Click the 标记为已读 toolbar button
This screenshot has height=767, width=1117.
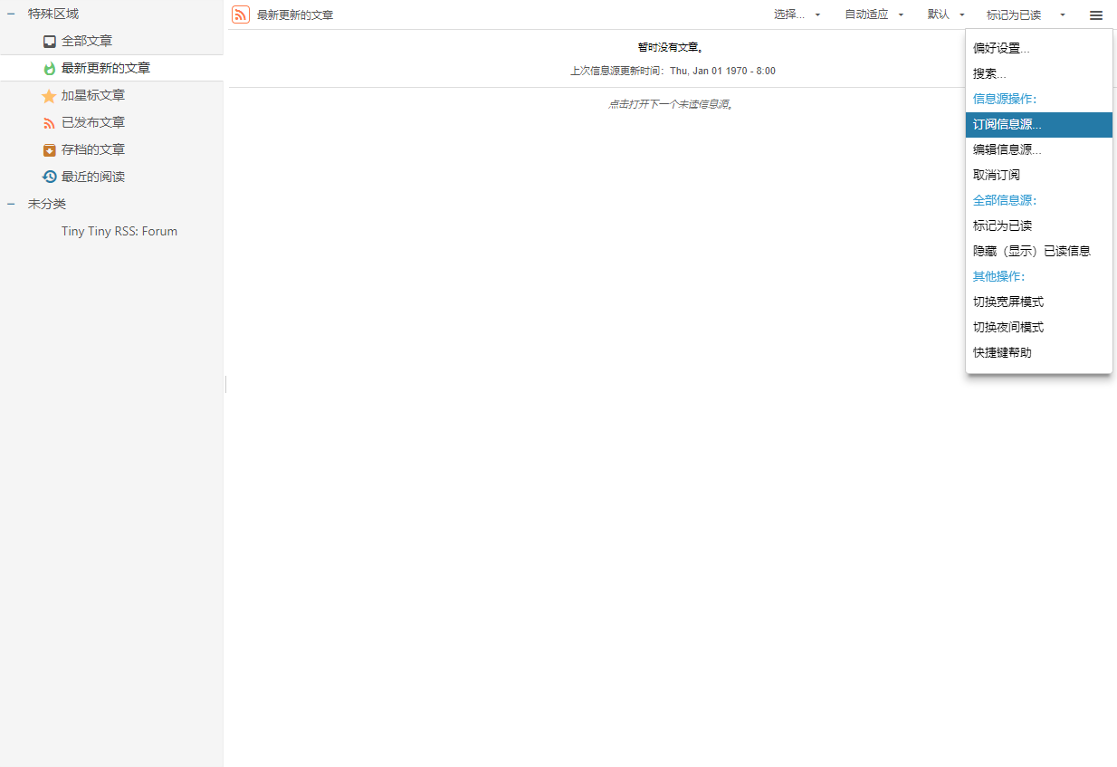1014,14
